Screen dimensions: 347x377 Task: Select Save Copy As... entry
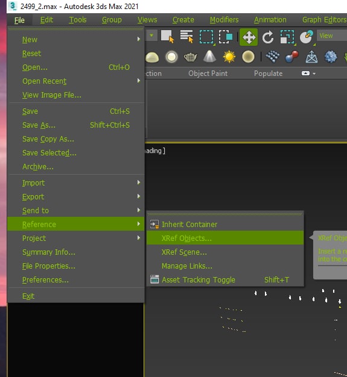pyautogui.click(x=76, y=139)
